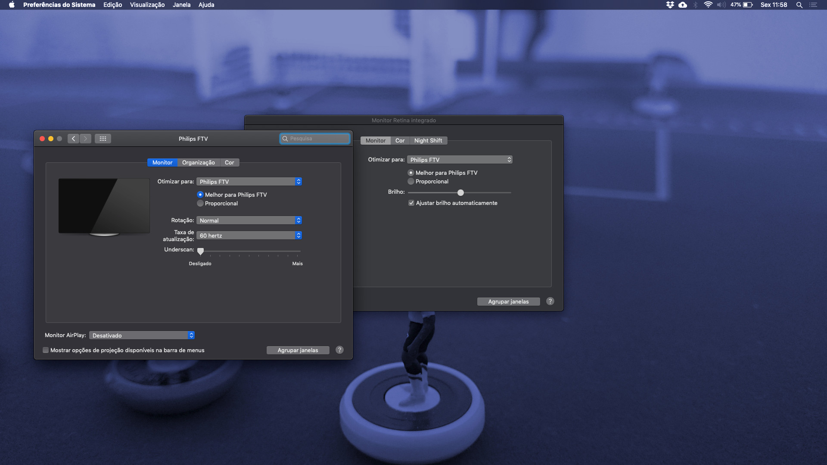Open Taxa de atualização 60 hertz dropdown
Image resolution: width=827 pixels, height=465 pixels.
click(249, 236)
